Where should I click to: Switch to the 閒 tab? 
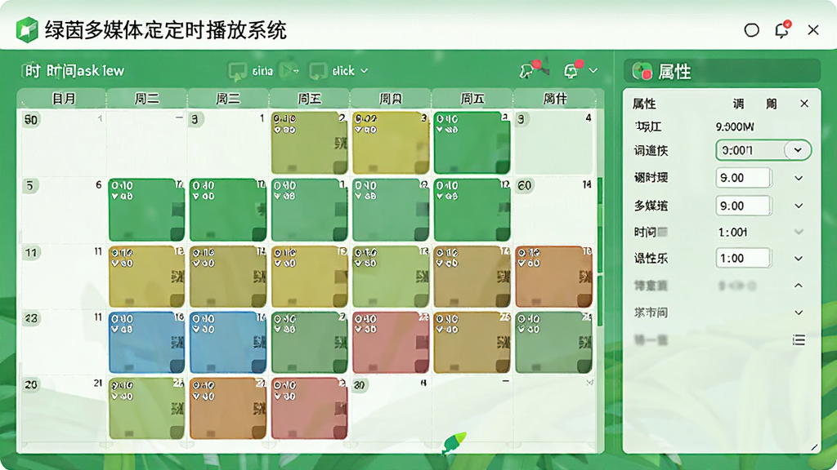pos(772,104)
